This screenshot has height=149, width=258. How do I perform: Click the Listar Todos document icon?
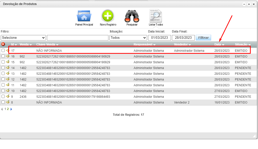pos(156,16)
